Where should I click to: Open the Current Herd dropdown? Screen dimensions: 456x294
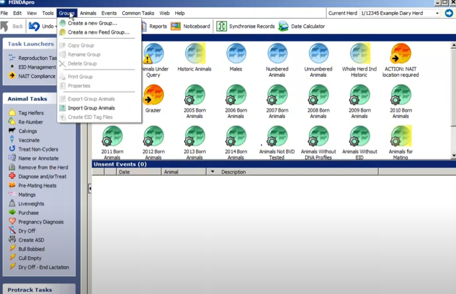[437, 13]
